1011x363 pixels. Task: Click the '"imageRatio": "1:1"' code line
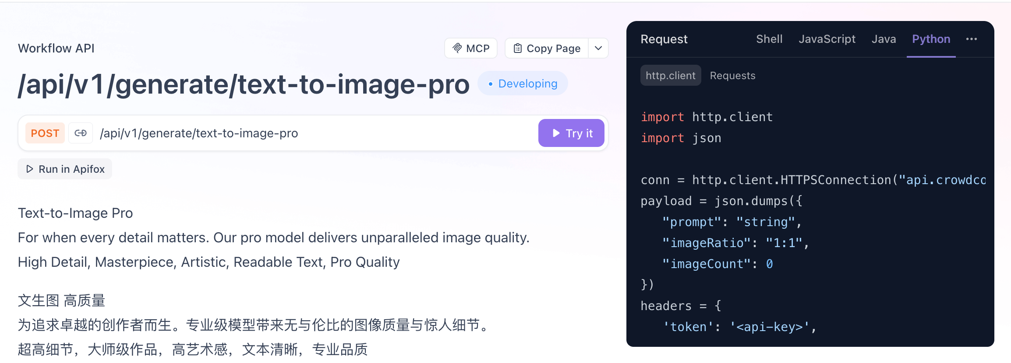(x=735, y=243)
